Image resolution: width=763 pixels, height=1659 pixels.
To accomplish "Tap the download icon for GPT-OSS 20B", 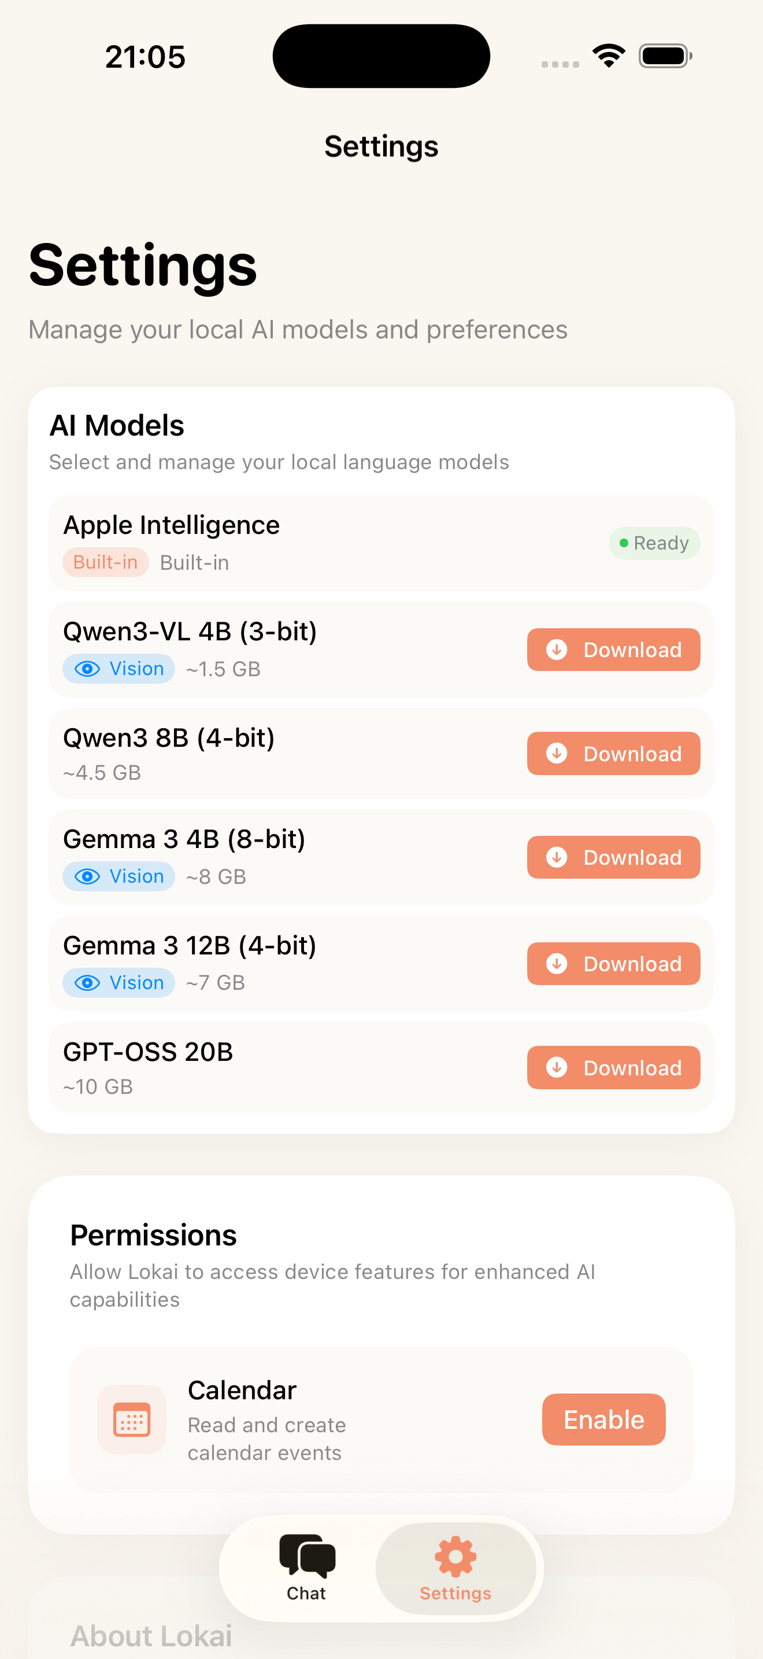I will coord(557,1067).
